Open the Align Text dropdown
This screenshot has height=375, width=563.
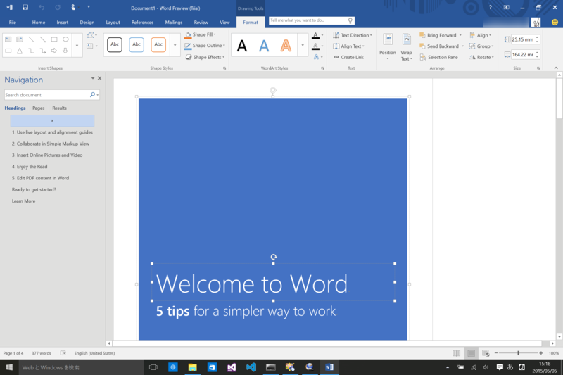(x=348, y=46)
